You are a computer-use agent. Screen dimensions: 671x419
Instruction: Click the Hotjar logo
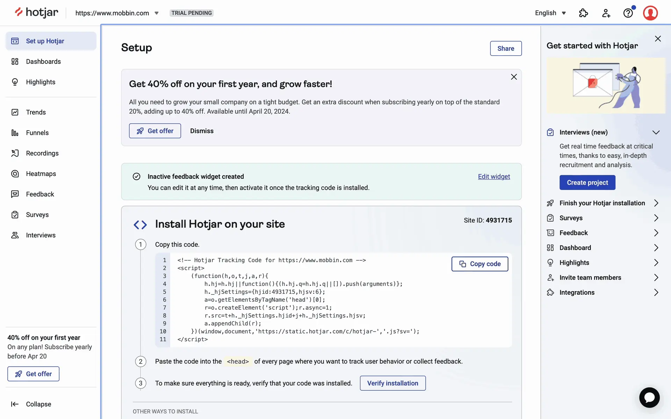[x=37, y=13]
